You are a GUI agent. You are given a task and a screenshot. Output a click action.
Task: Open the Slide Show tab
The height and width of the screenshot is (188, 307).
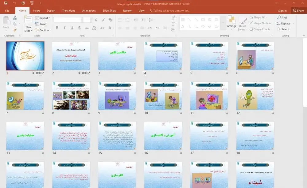point(109,11)
